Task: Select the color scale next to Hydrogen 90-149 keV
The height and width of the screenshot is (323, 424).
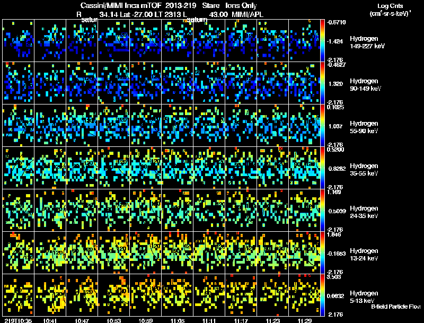Action: pos(322,83)
